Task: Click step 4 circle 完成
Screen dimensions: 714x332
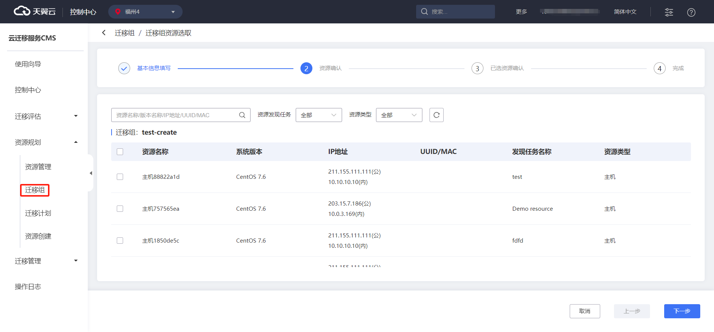Action: [660, 68]
